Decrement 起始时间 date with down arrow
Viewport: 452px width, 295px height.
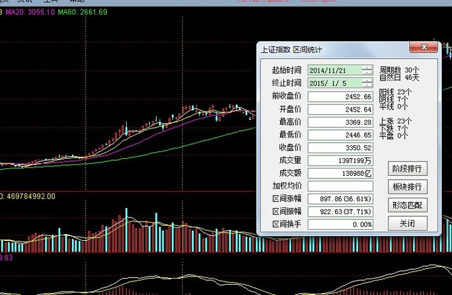coord(367,73)
